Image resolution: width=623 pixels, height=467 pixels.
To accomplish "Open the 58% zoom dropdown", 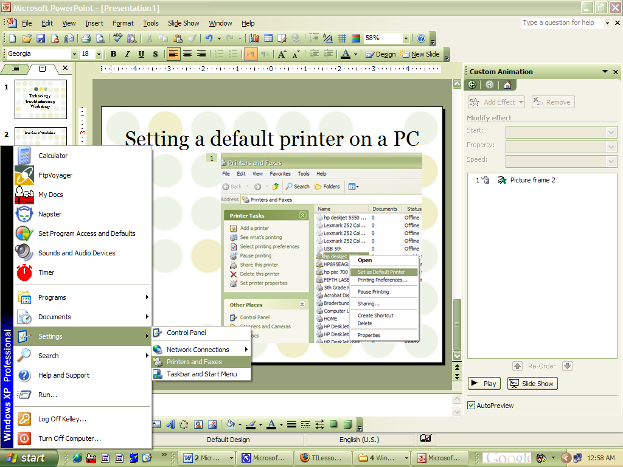I will pyautogui.click(x=406, y=38).
